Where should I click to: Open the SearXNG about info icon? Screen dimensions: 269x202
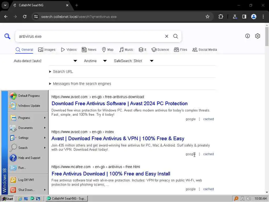coord(247,36)
